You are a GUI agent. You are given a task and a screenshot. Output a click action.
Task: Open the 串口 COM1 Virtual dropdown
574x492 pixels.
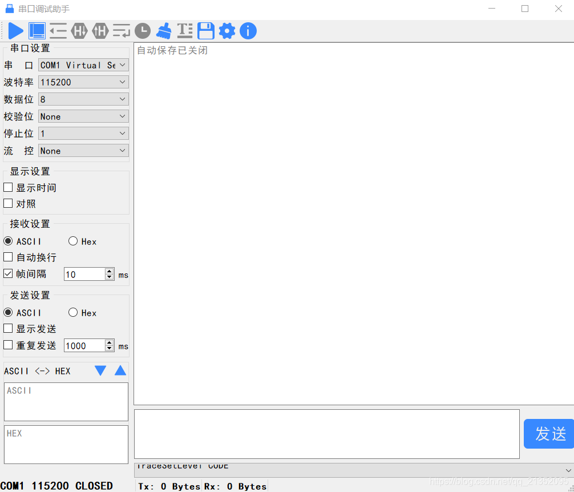tap(83, 65)
